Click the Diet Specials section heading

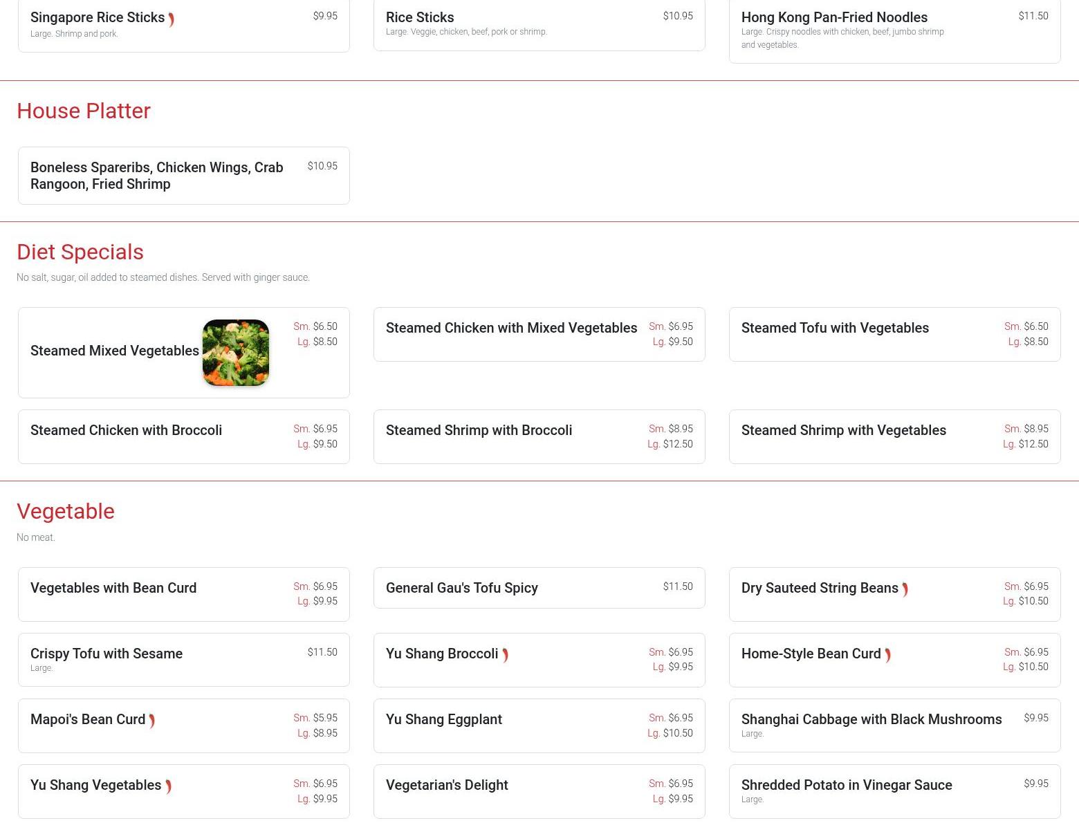point(80,252)
